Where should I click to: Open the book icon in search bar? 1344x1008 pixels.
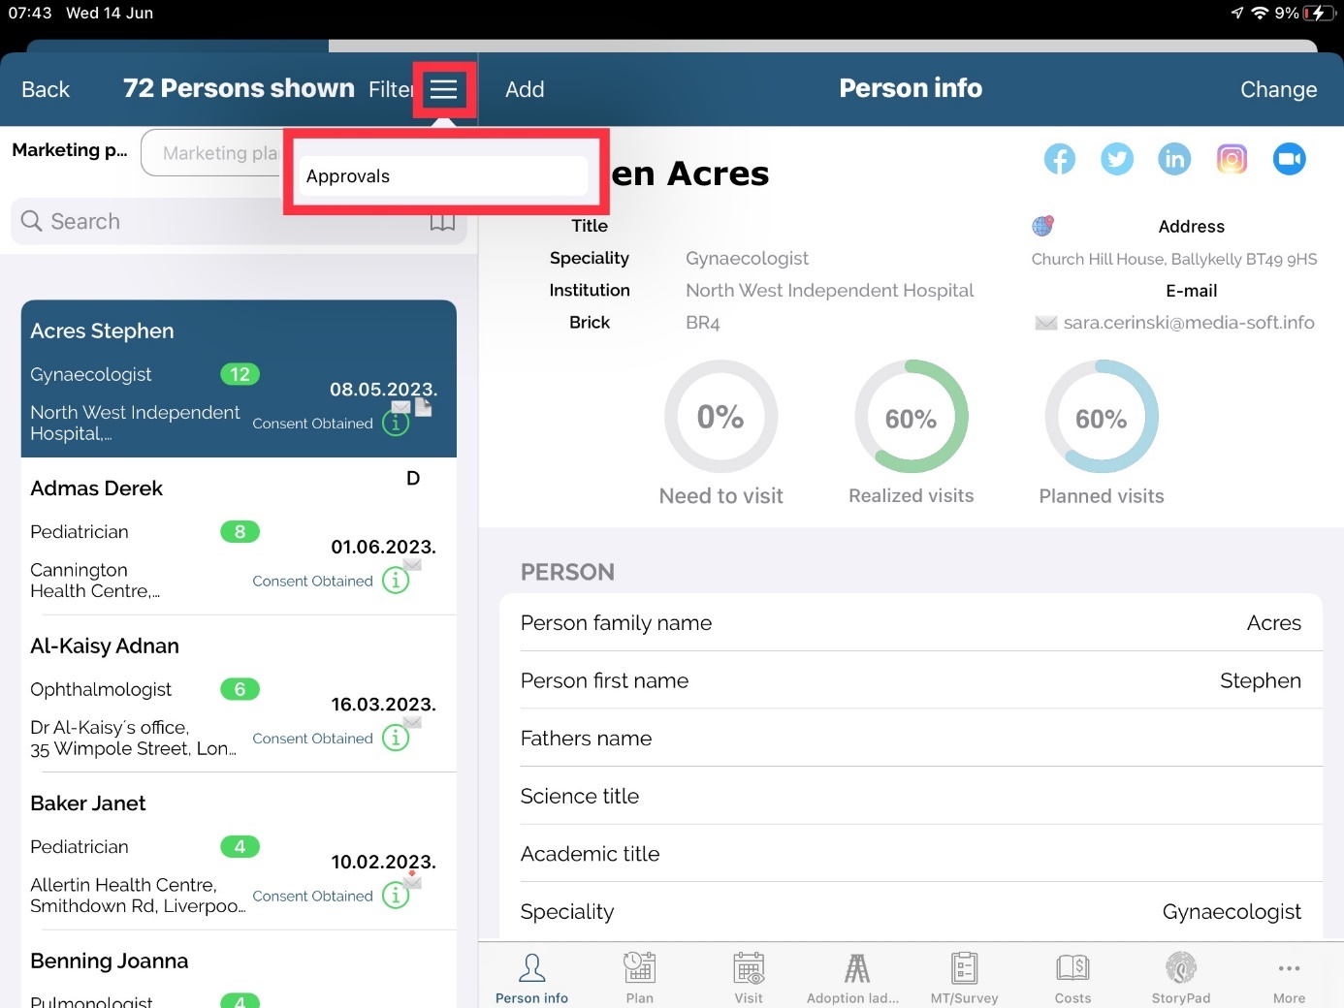(442, 222)
